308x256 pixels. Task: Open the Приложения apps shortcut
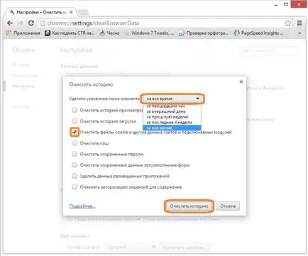[23, 33]
